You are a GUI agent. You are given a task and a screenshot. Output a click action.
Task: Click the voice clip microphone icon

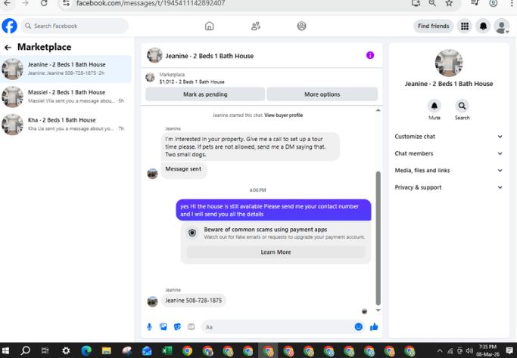click(x=149, y=327)
